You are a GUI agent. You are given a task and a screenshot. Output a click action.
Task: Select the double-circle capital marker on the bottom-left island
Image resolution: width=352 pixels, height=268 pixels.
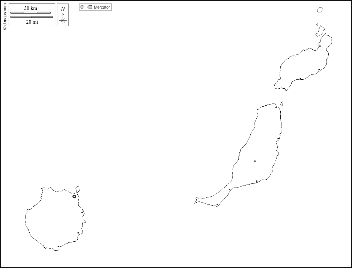coord(74,196)
